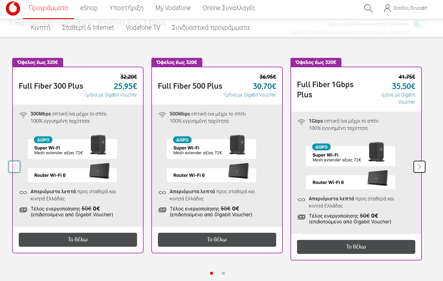Click mesh extender image in 1Gbps Plus card

[376, 152]
